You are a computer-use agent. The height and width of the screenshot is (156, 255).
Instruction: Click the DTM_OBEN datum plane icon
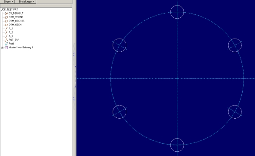6,25
